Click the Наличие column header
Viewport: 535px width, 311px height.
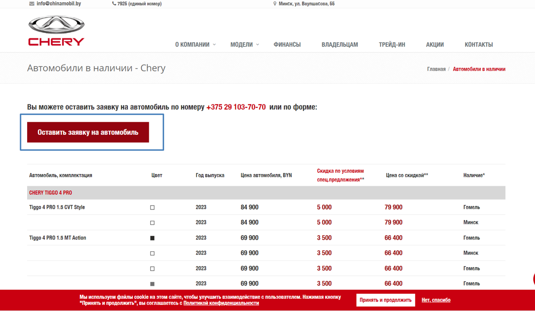tap(474, 175)
